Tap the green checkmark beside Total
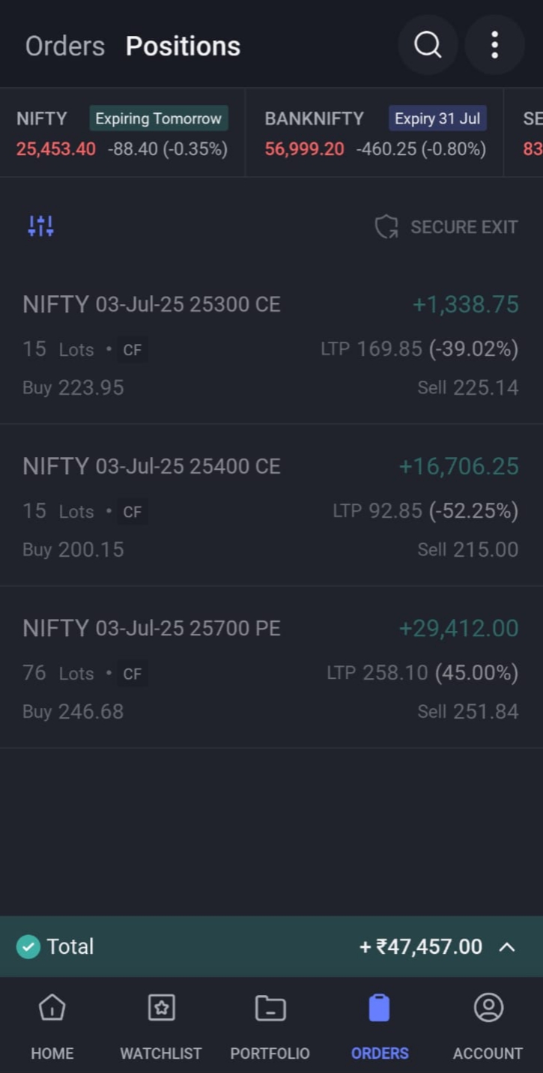543x1073 pixels. [28, 946]
